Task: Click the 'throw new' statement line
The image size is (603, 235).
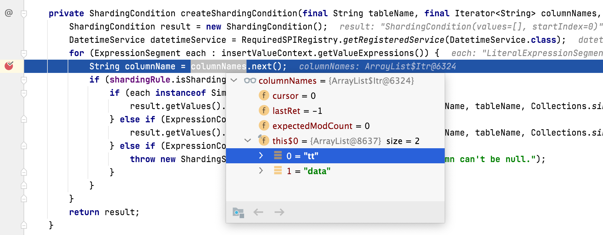Action: point(178,159)
